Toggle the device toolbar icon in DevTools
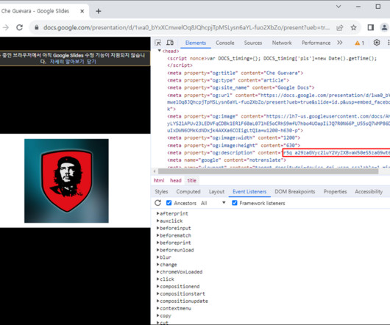Viewport: 390px width, 325px height. [x=170, y=43]
